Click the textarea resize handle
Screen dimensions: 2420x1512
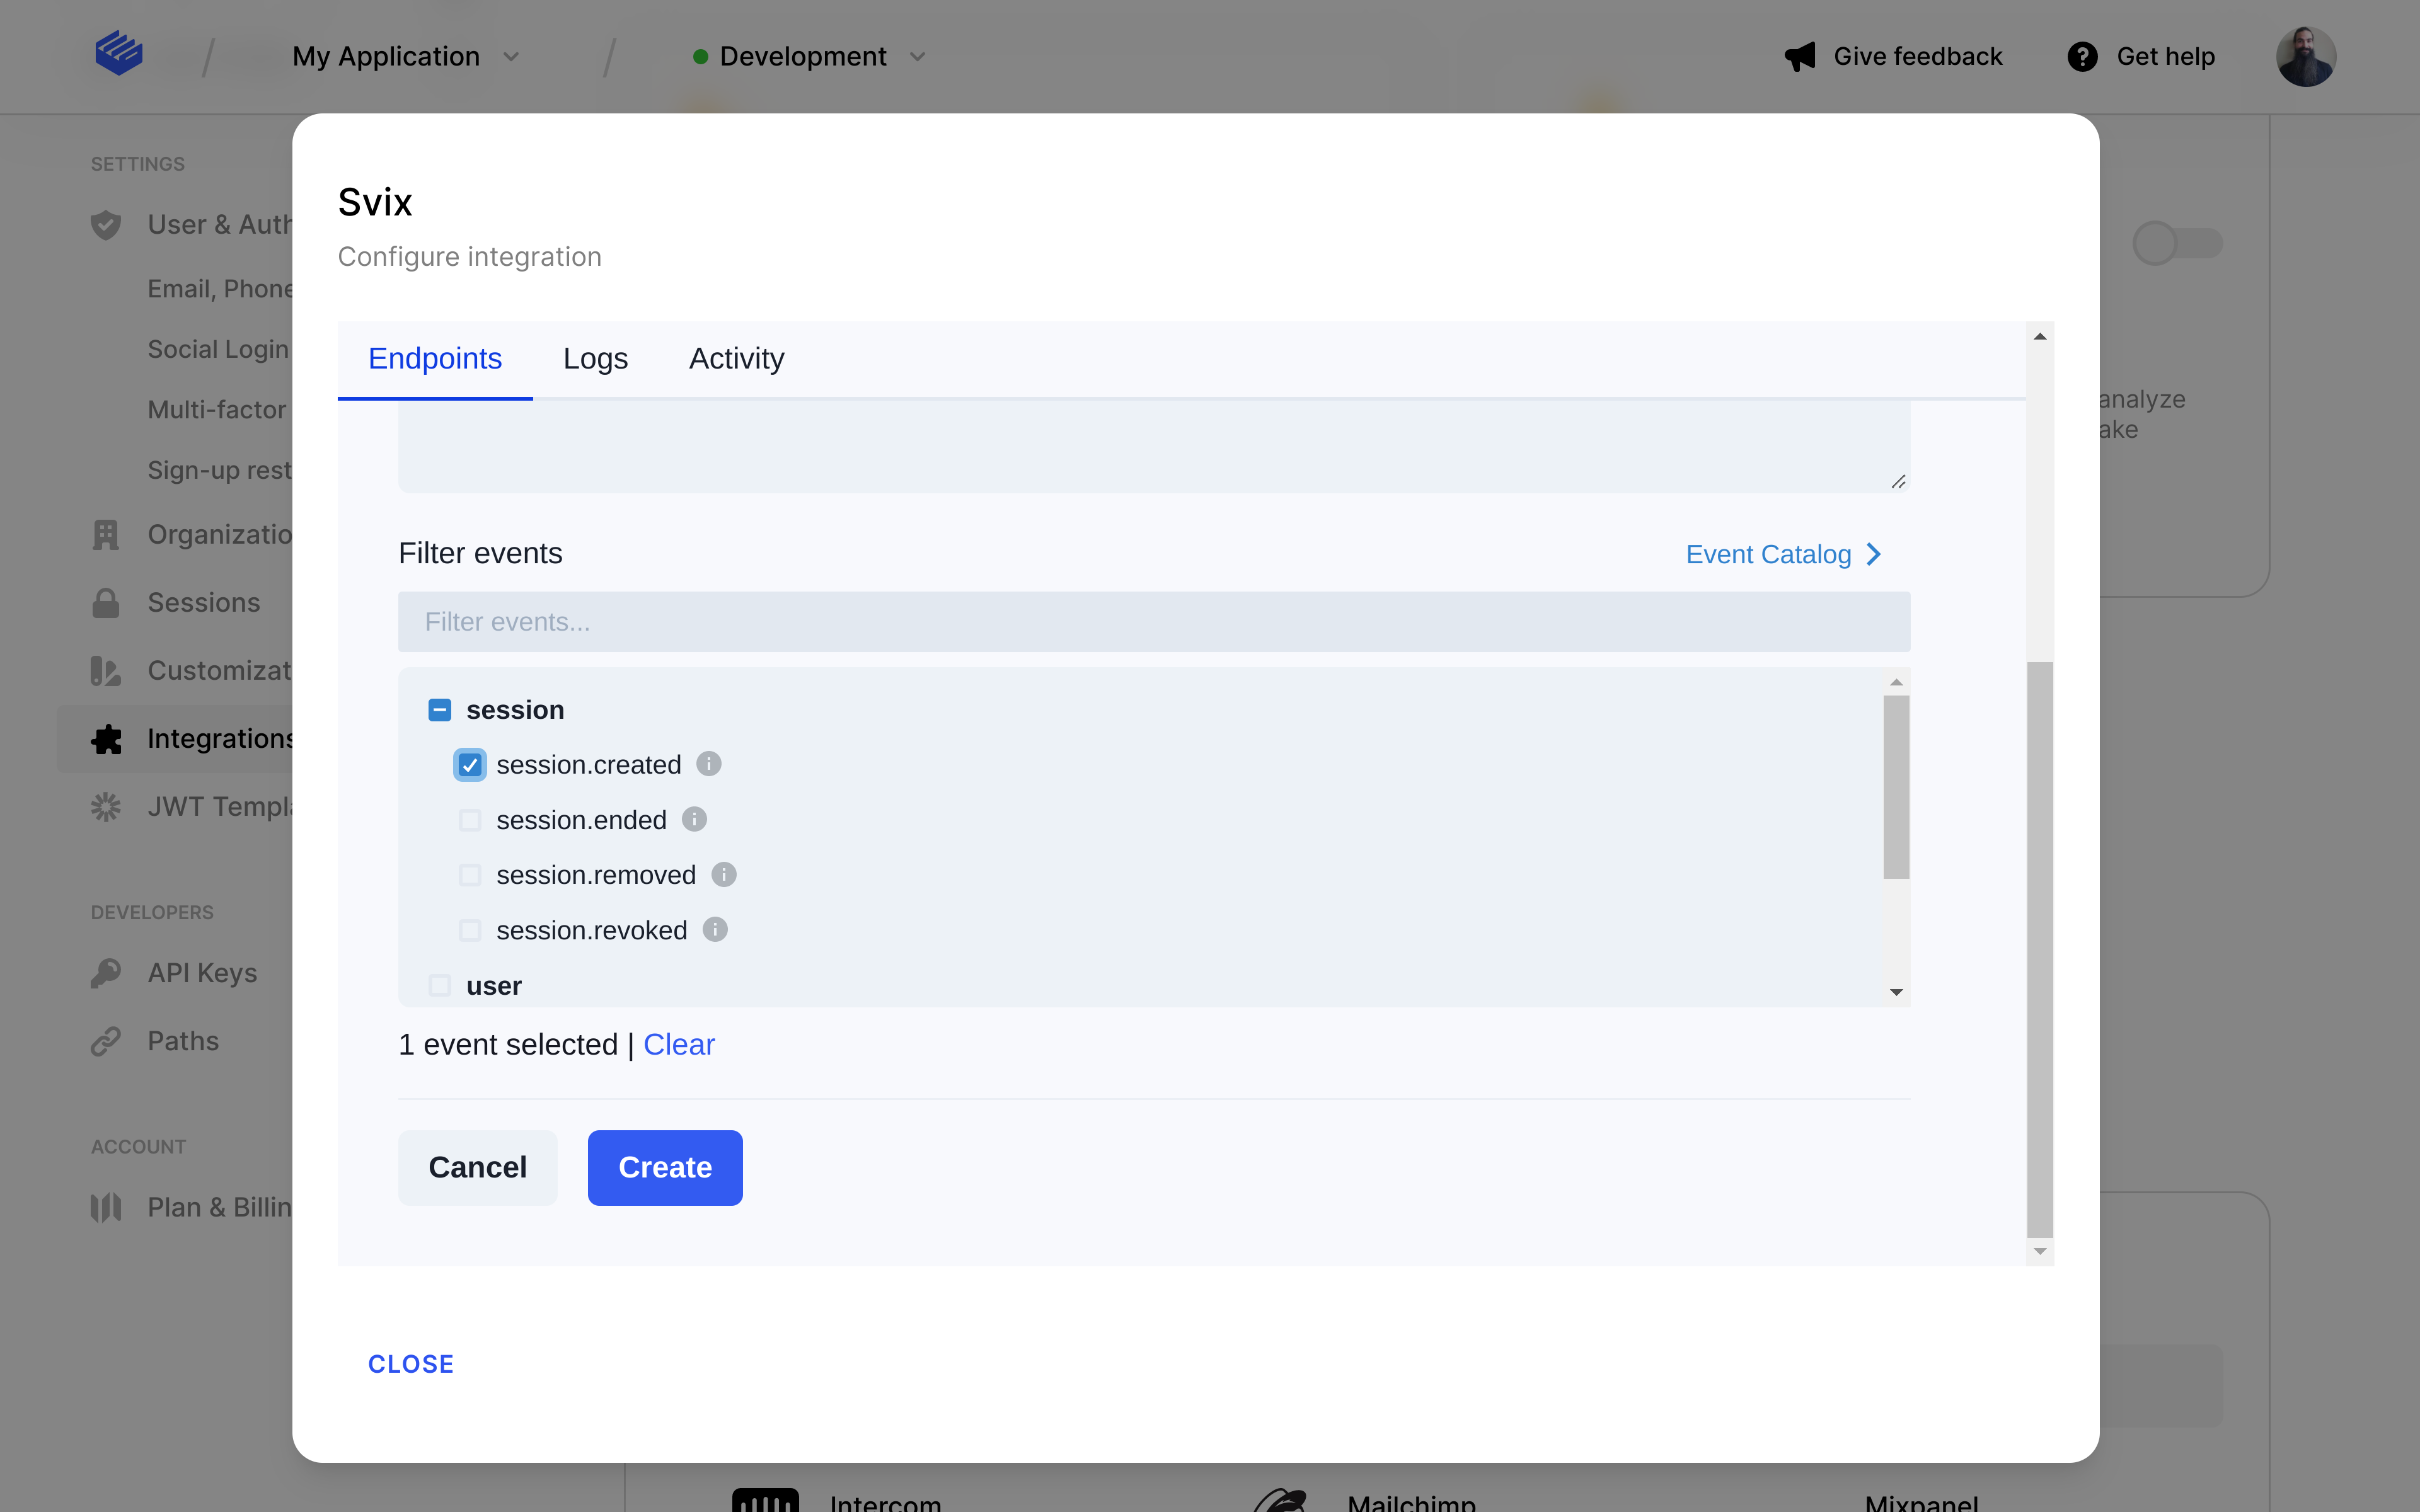pos(1898,481)
